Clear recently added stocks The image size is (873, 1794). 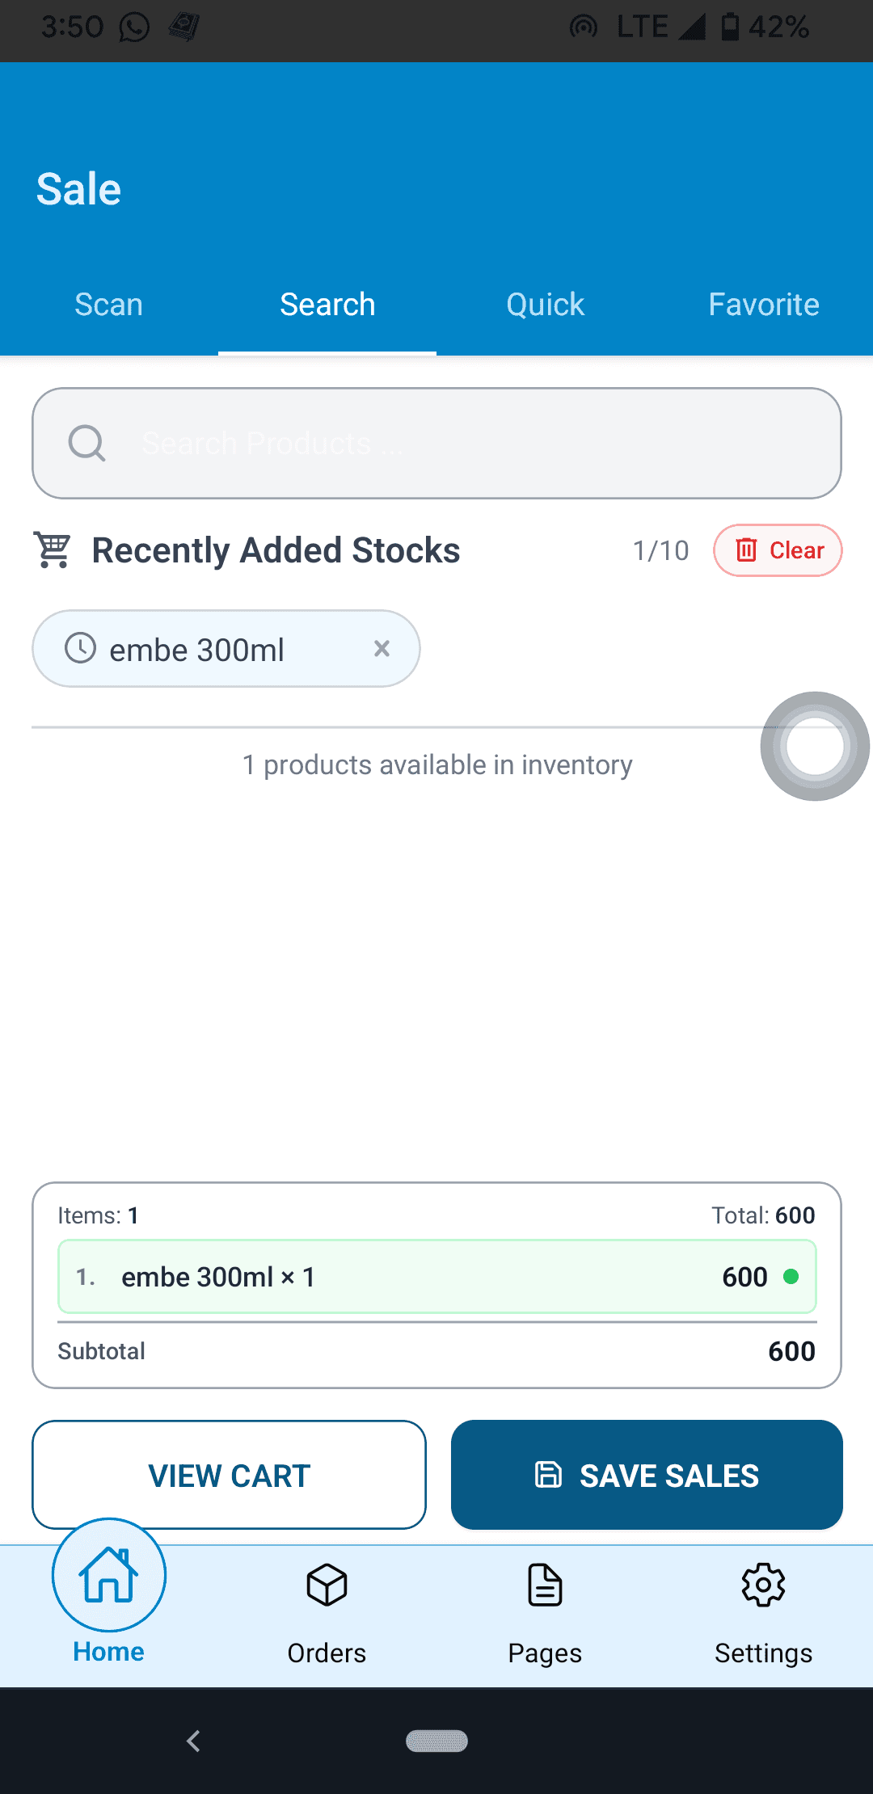[778, 550]
